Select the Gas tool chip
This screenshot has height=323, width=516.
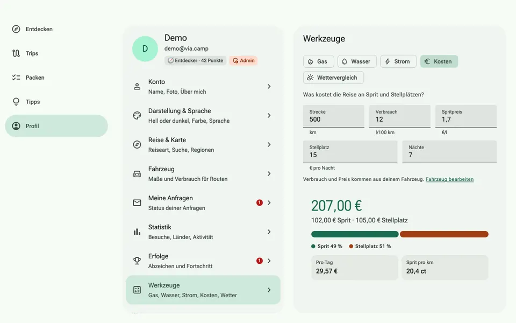pos(318,61)
